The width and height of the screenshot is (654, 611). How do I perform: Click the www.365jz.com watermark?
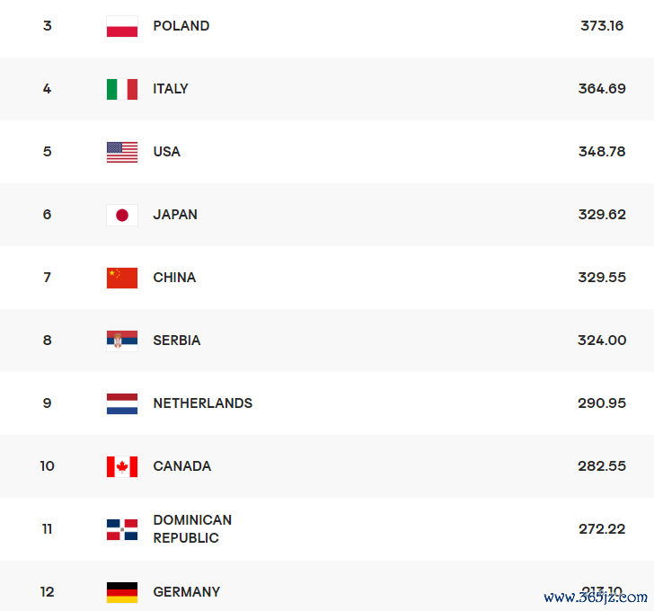[x=596, y=598]
